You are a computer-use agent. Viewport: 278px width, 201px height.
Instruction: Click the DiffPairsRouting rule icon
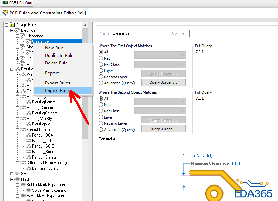click(x=29, y=168)
